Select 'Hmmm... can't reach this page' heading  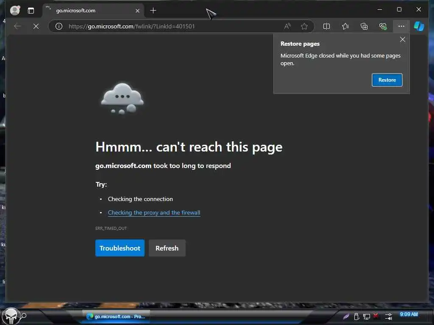(189, 147)
